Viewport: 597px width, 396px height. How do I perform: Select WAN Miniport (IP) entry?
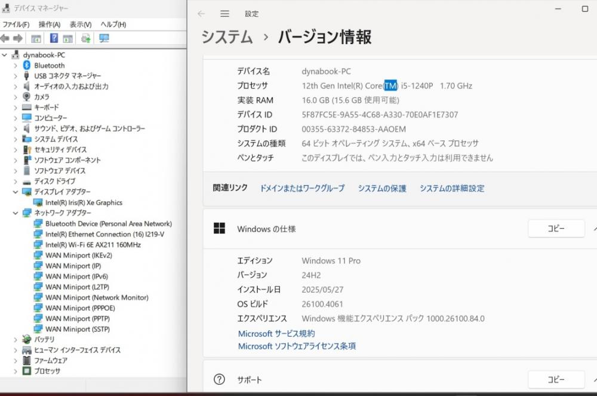click(73, 266)
